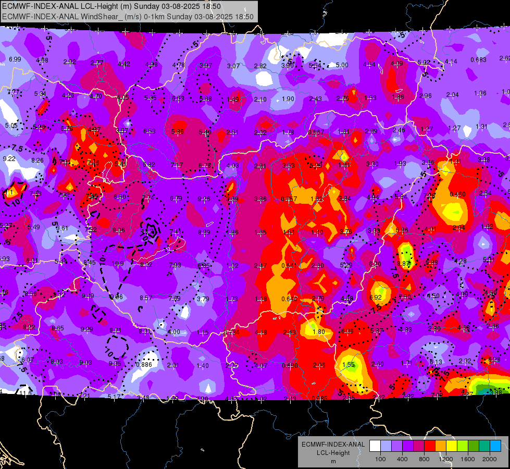Click the wind shear value 10.9
510x469 pixels.
[118, 264]
